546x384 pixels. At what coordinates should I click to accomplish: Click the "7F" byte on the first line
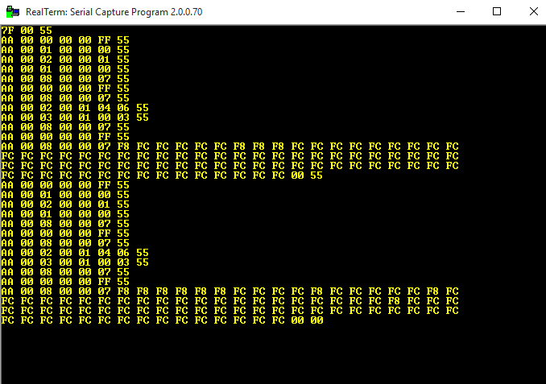point(8,31)
